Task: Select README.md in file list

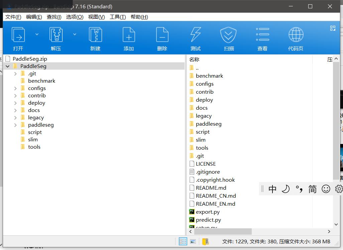Action: (211, 188)
